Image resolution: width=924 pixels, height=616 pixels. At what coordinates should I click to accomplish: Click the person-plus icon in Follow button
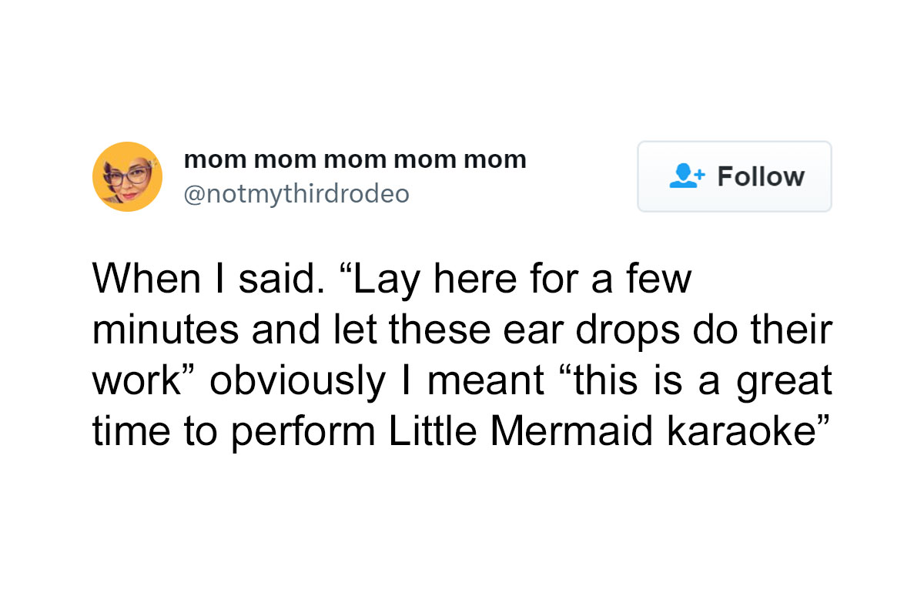point(686,176)
